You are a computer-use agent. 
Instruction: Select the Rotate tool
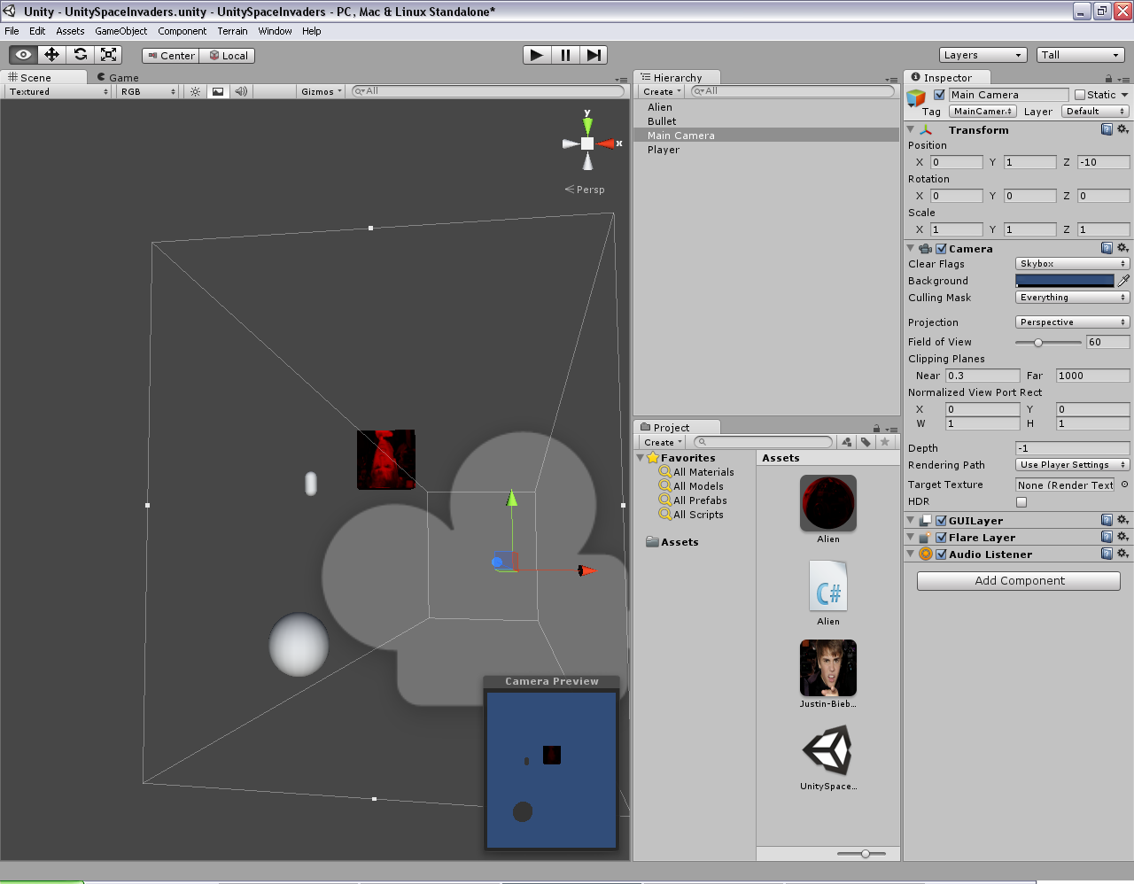pyautogui.click(x=81, y=55)
